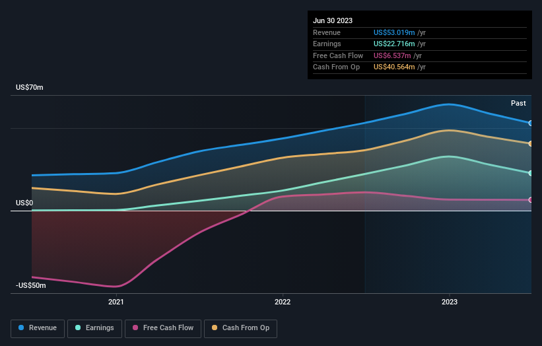Click the US$0 y-axis label

(x=24, y=203)
